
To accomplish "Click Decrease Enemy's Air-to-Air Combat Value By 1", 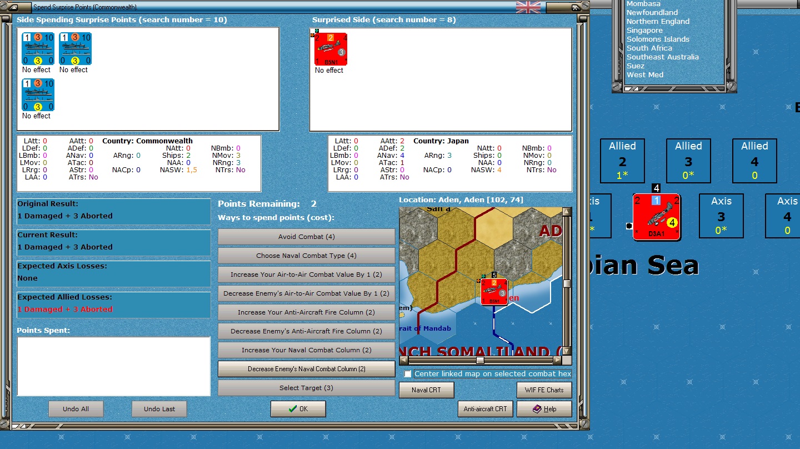I will pos(307,293).
